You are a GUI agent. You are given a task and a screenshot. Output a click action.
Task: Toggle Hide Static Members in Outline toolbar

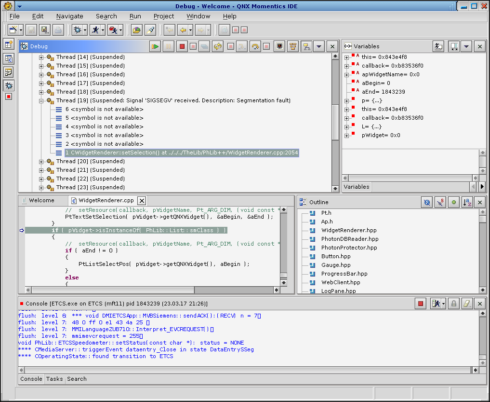440,202
